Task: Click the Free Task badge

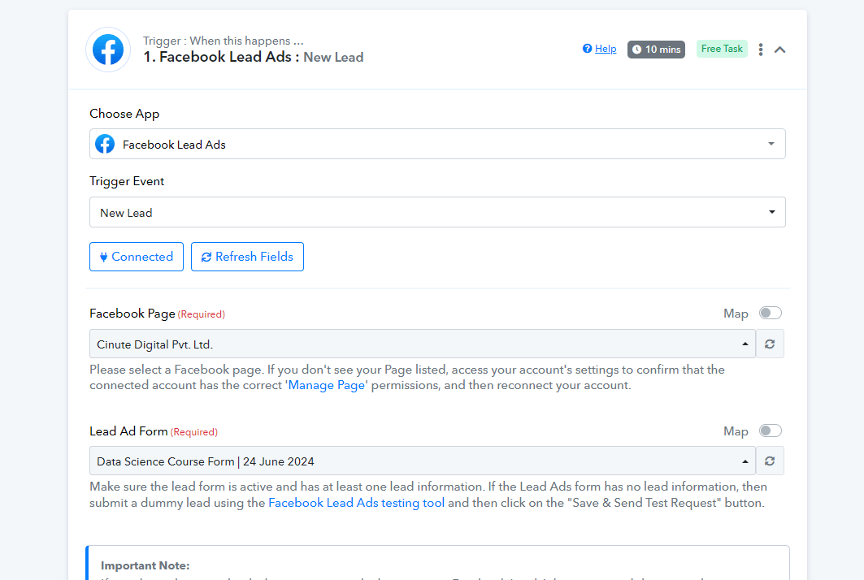Action: pyautogui.click(x=722, y=49)
